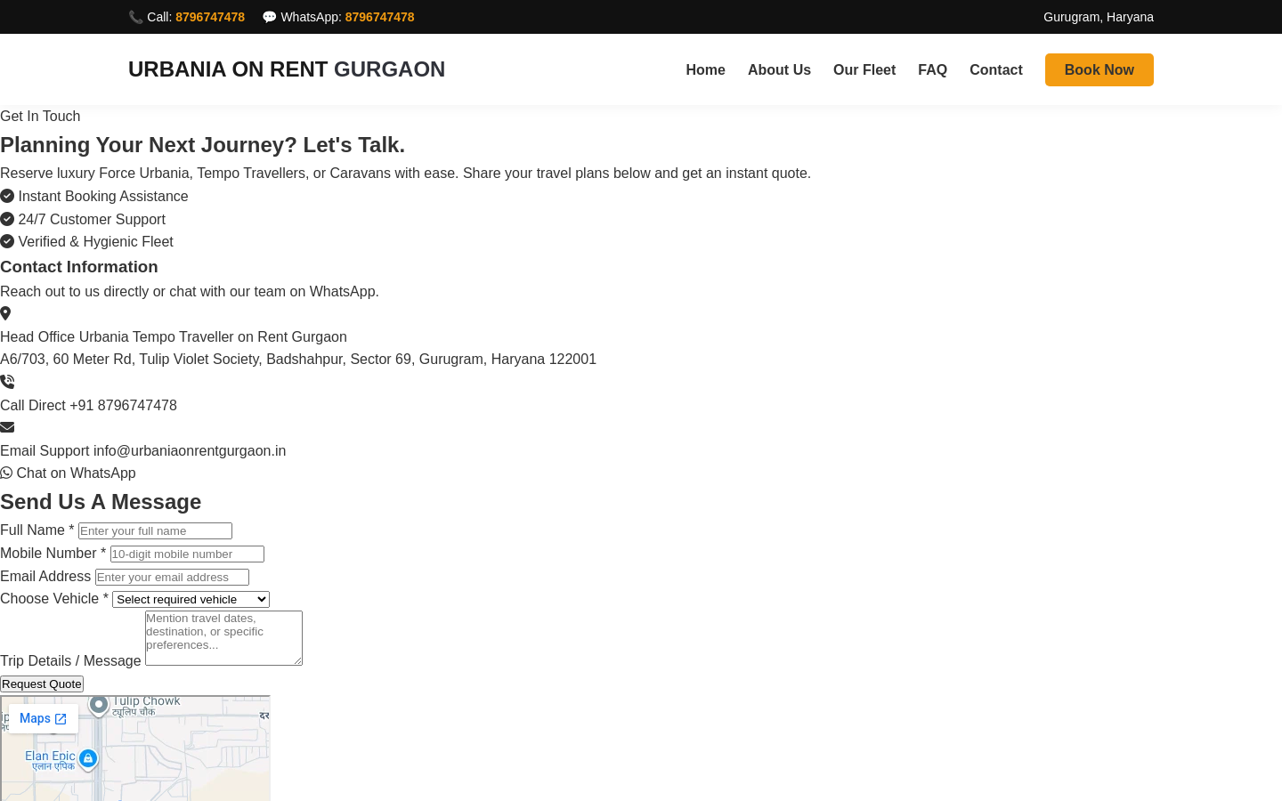Open the Maps external link icon
The width and height of the screenshot is (1282, 801).
61,719
